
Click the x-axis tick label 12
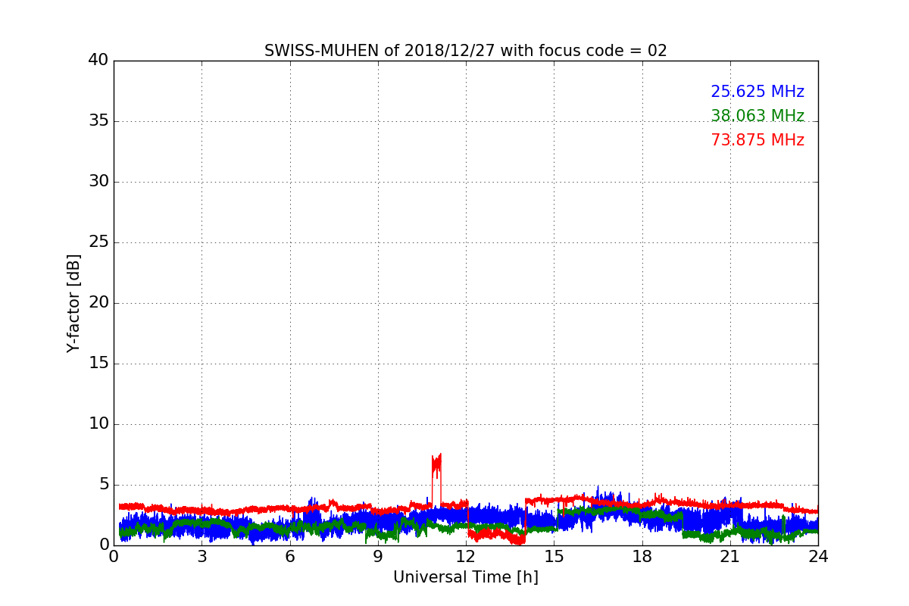coord(466,557)
